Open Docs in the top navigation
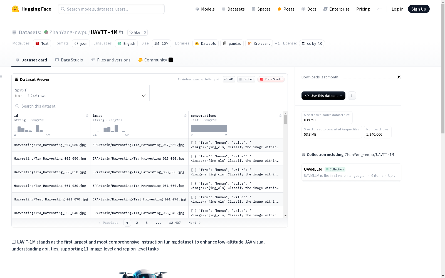445x278 pixels. (309, 9)
